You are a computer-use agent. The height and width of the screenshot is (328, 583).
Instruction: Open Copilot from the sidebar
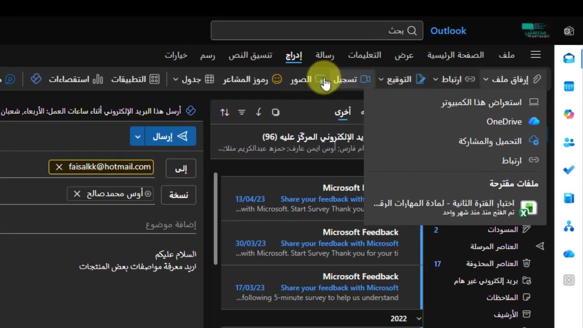pyautogui.click(x=569, y=114)
